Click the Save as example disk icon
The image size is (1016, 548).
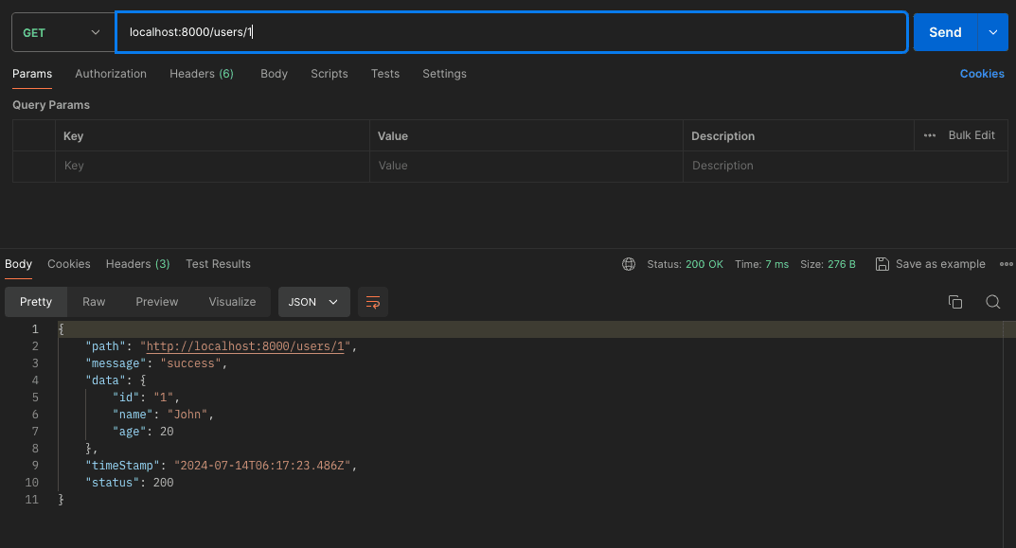coord(882,264)
